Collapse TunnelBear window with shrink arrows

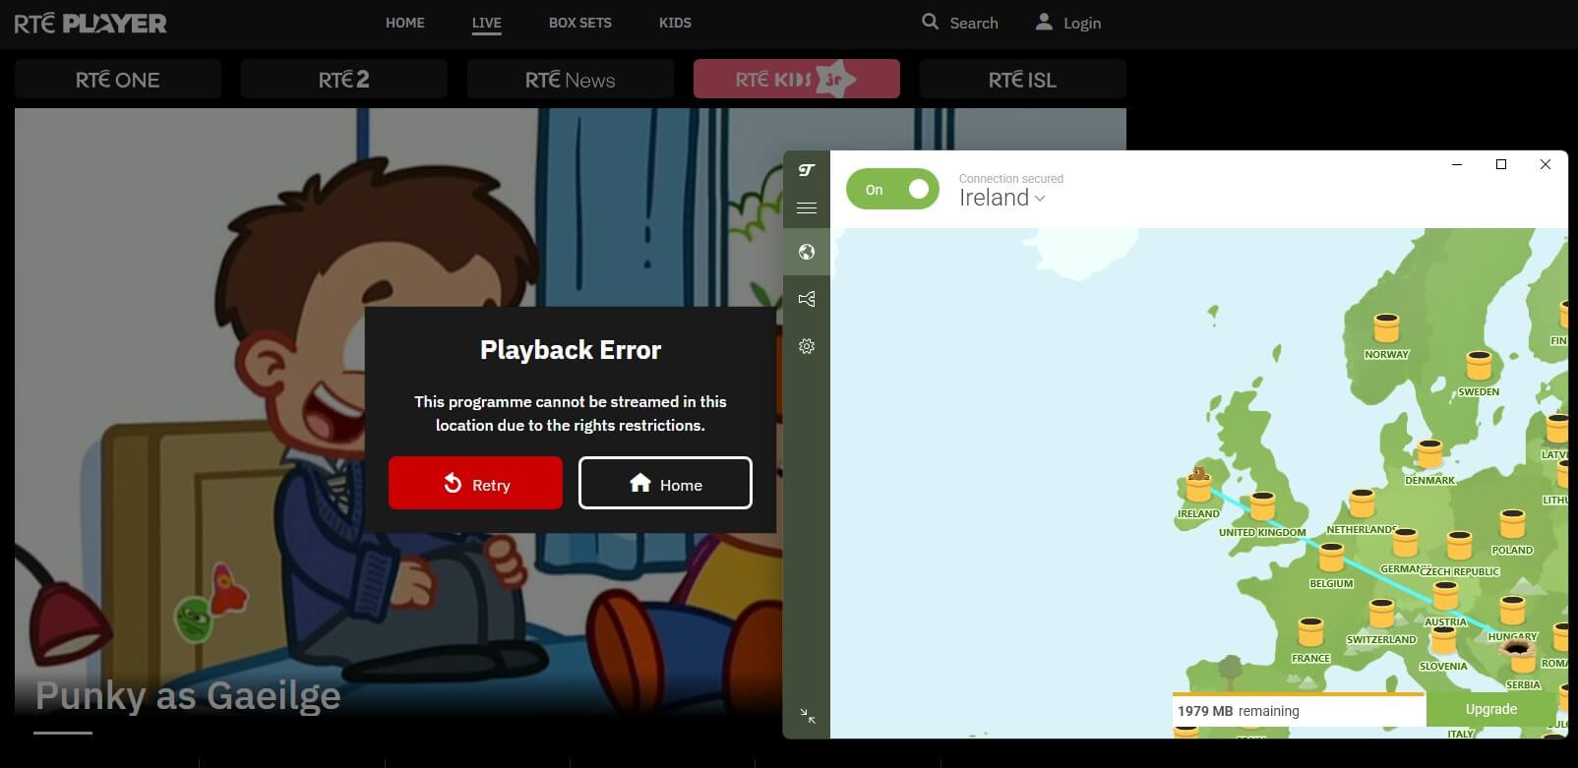808,716
